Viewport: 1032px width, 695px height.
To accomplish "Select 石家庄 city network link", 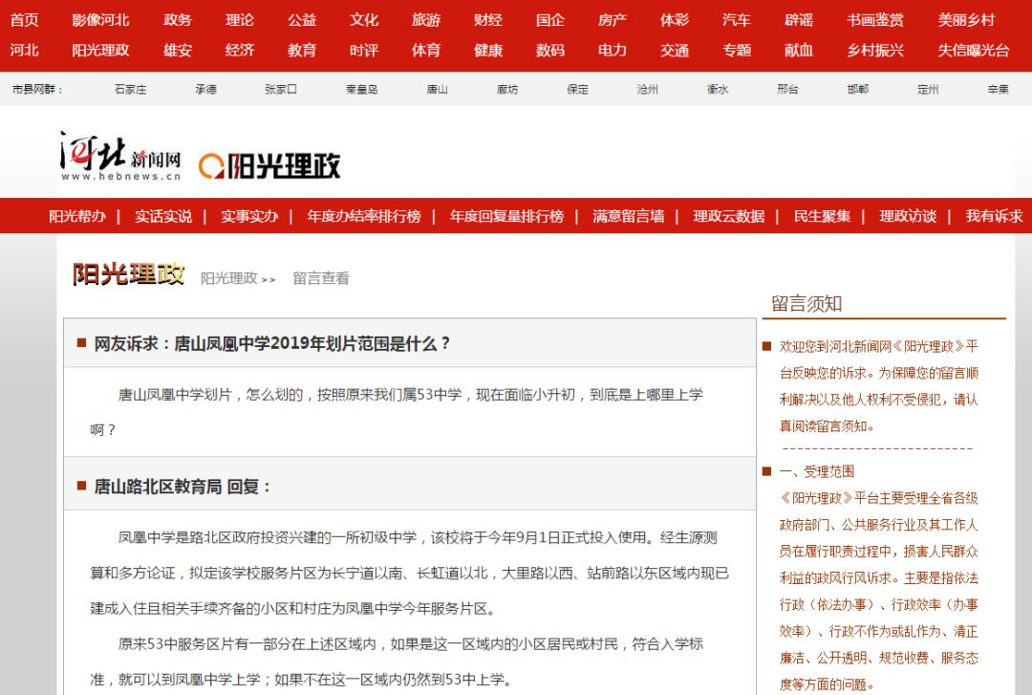I will click(x=130, y=89).
